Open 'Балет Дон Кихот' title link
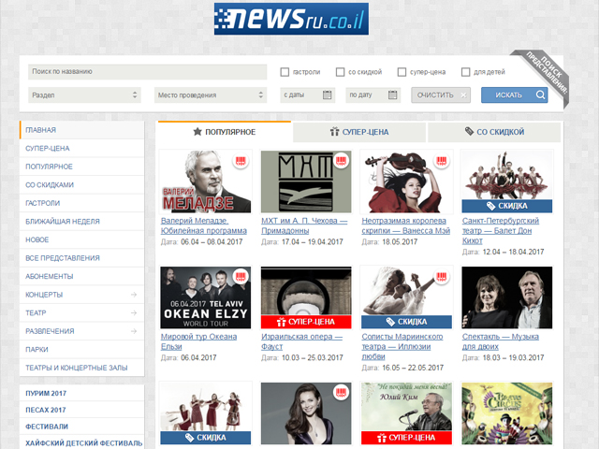 [x=501, y=231]
